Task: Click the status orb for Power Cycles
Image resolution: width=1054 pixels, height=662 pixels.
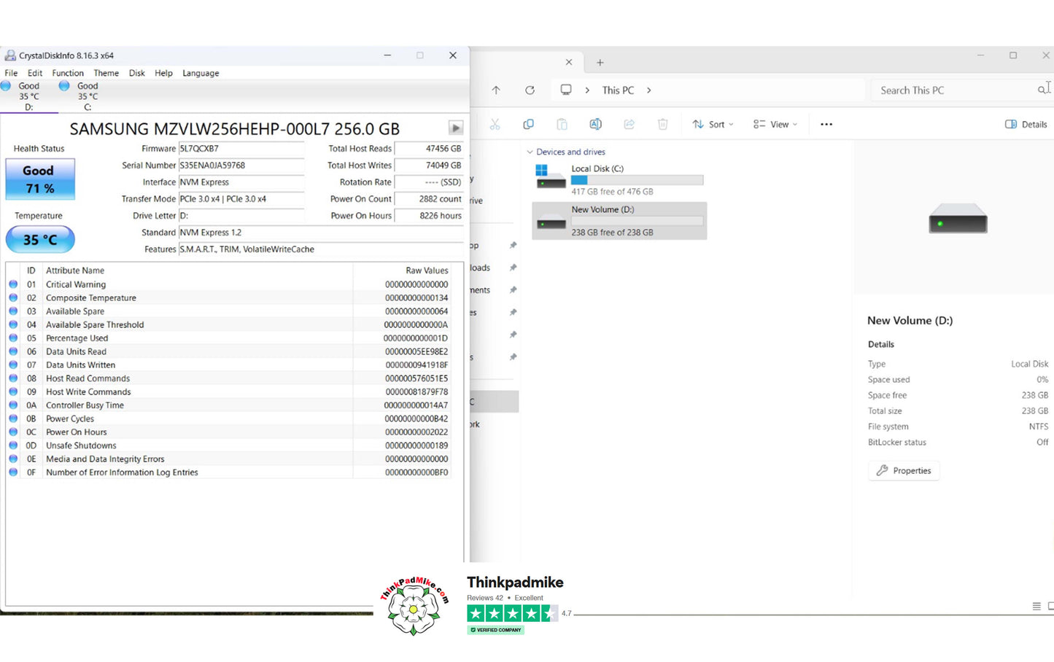Action: (13, 418)
